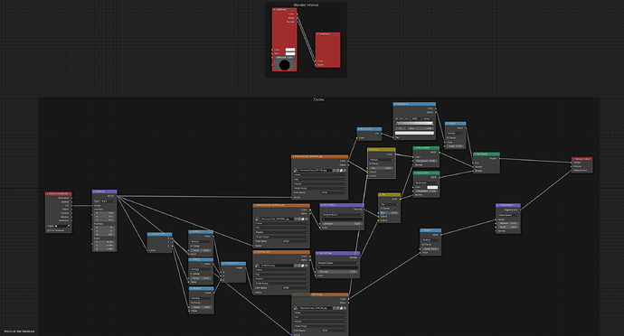Toggle Clamp on Multiply node feeding Displacement

tap(422, 245)
